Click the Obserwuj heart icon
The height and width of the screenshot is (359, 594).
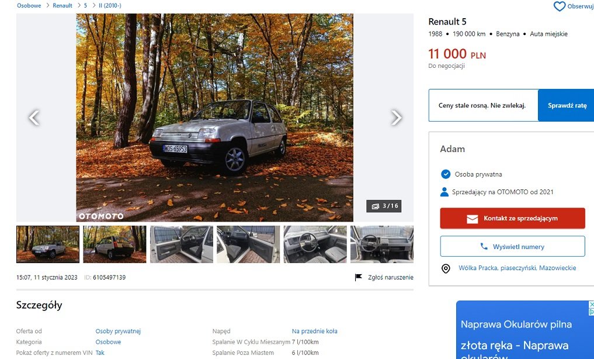pyautogui.click(x=559, y=6)
